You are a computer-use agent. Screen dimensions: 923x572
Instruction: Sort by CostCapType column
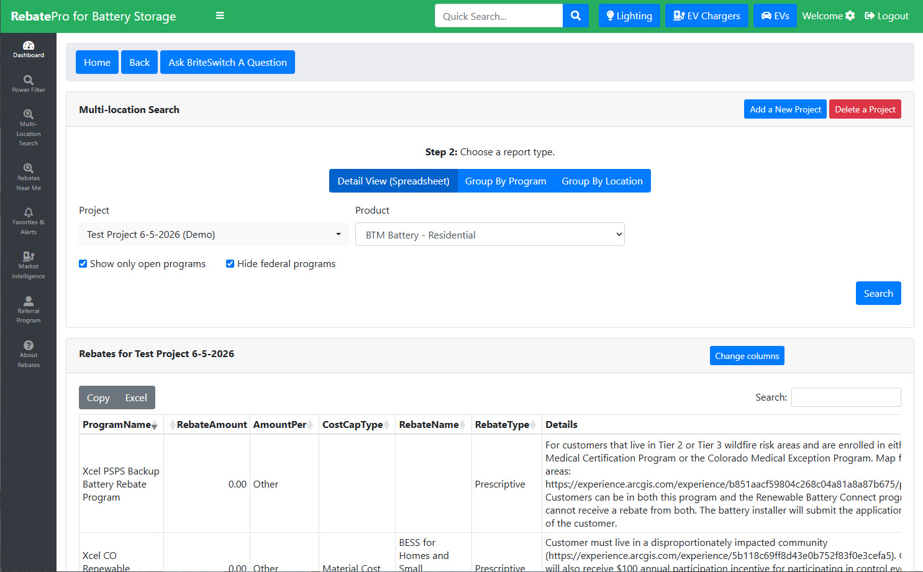tap(357, 425)
